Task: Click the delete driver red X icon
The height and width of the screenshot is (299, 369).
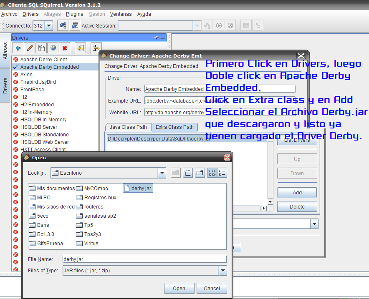Action: click(65, 48)
